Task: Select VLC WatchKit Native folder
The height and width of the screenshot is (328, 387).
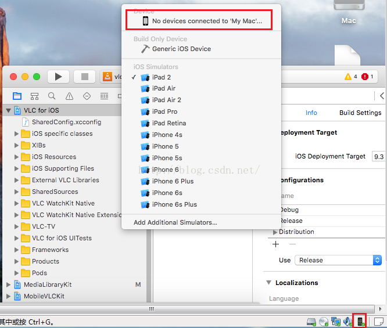Action: pos(63,203)
